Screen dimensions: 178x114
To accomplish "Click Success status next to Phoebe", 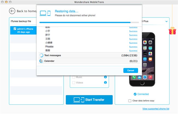I will point(133,47).
